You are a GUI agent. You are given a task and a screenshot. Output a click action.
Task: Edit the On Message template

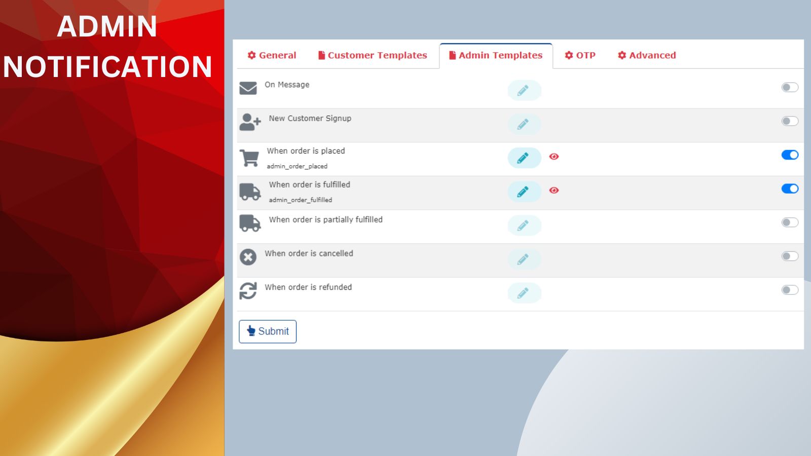(524, 90)
